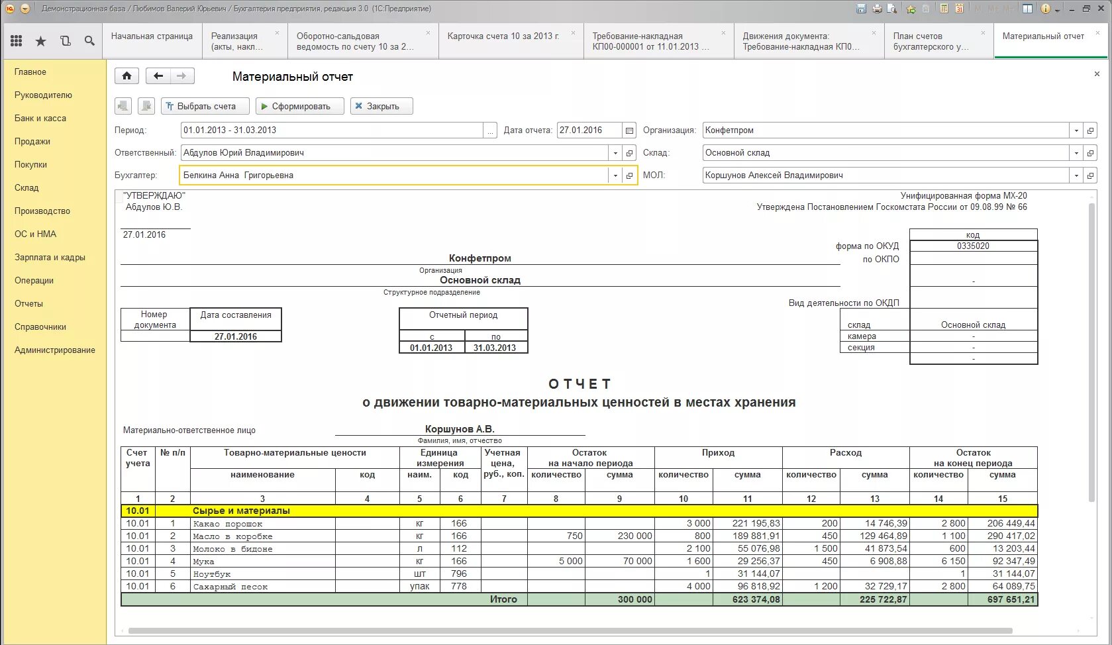Open the Банк и касса section

[40, 119]
